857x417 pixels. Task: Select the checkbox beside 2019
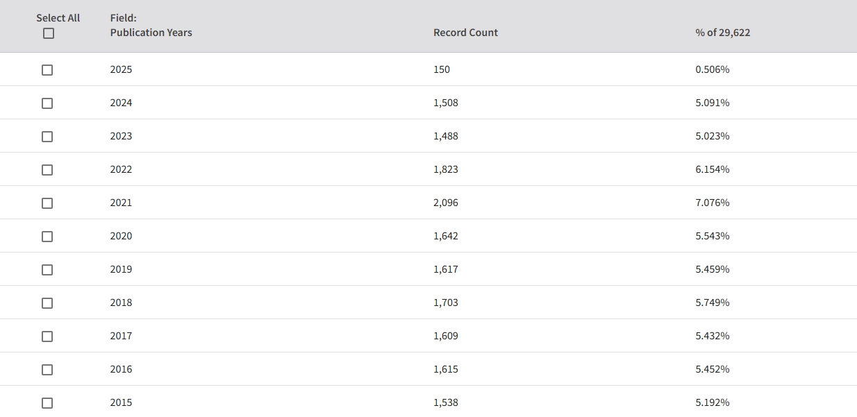[x=47, y=270]
